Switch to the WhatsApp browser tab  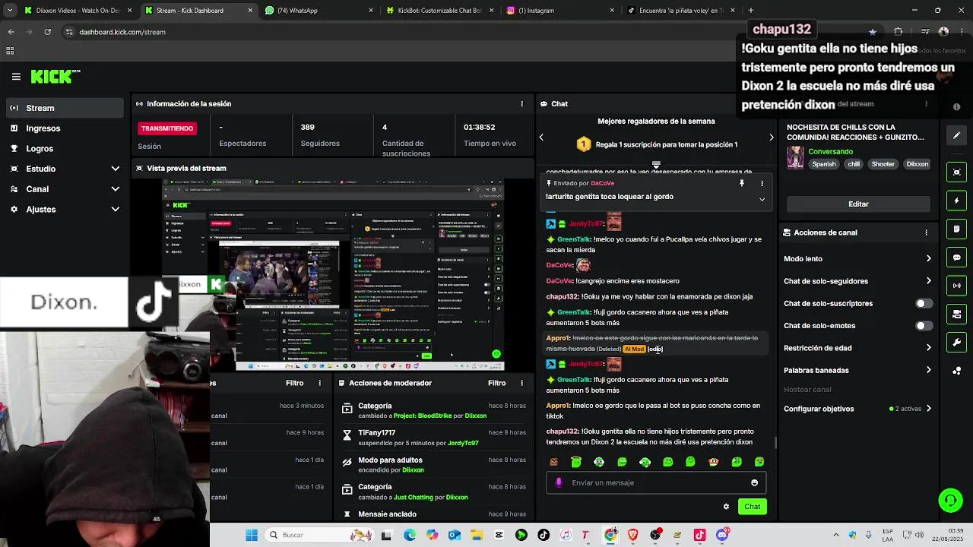[317, 11]
